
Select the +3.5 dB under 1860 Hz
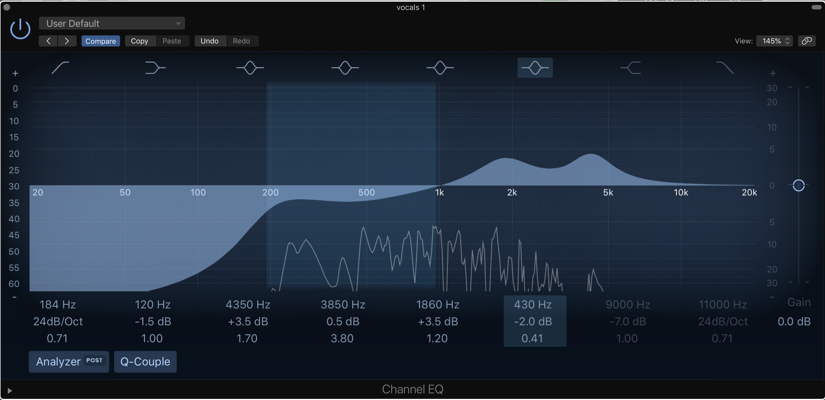[438, 321]
